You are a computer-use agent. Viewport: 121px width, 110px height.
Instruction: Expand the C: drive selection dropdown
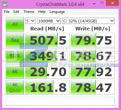[x=88, y=21]
